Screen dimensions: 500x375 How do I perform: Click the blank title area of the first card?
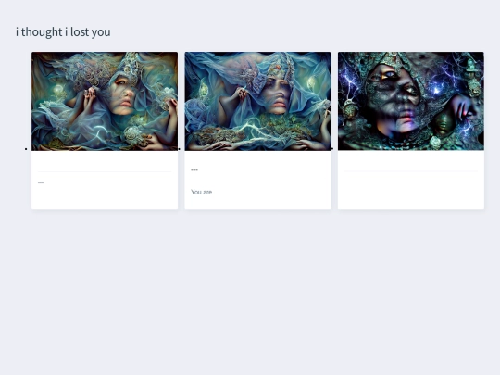105,161
